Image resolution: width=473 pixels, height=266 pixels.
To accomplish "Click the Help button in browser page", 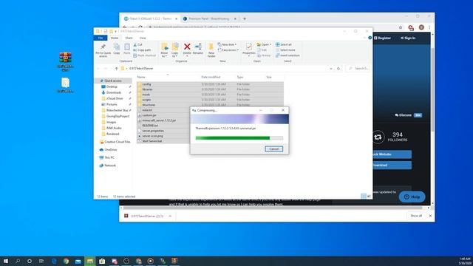I will [412, 197].
